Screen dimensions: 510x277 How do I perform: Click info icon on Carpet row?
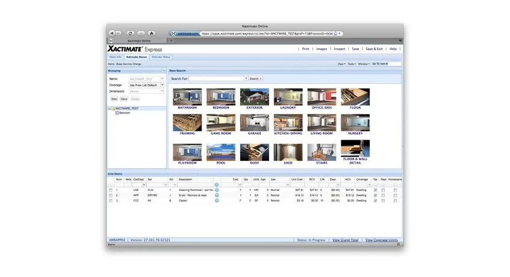tap(217, 201)
